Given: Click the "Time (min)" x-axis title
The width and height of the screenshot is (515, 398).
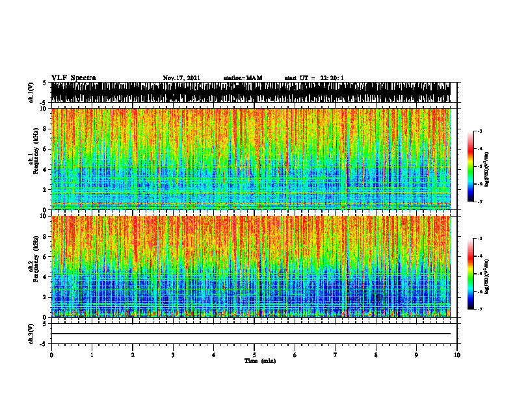Looking at the screenshot, I should coord(260,361).
